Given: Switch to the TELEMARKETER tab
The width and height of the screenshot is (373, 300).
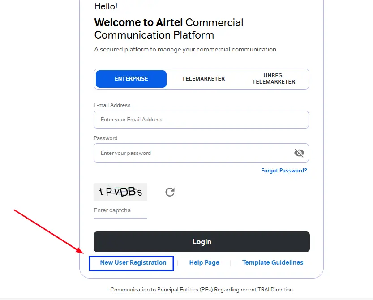Looking at the screenshot, I should 203,79.
